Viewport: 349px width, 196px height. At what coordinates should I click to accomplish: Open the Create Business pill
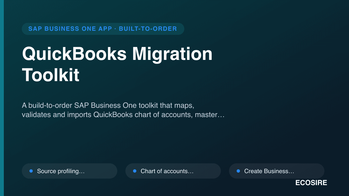(x=277, y=171)
